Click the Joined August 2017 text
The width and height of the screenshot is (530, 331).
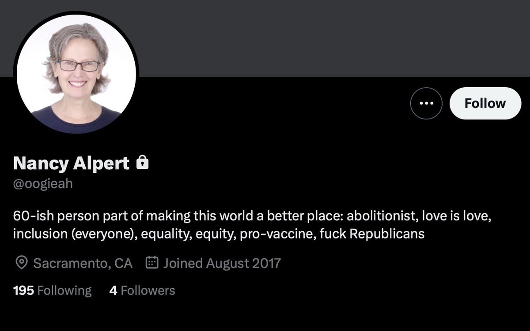[x=222, y=263]
